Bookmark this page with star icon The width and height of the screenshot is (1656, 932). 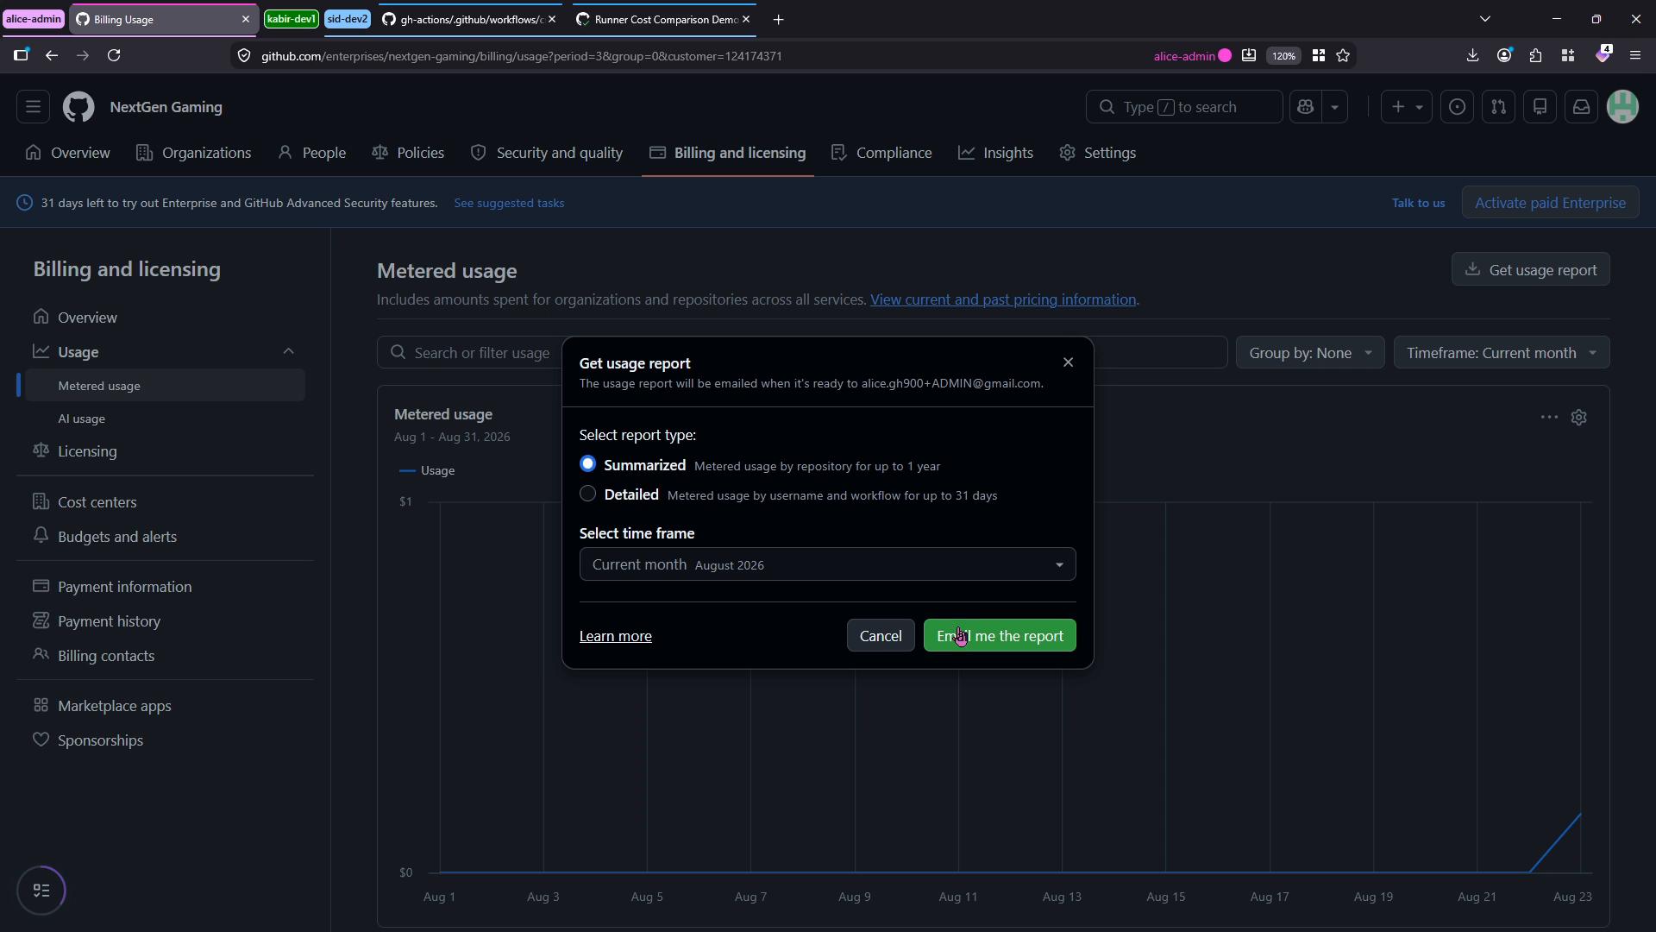point(1343,56)
